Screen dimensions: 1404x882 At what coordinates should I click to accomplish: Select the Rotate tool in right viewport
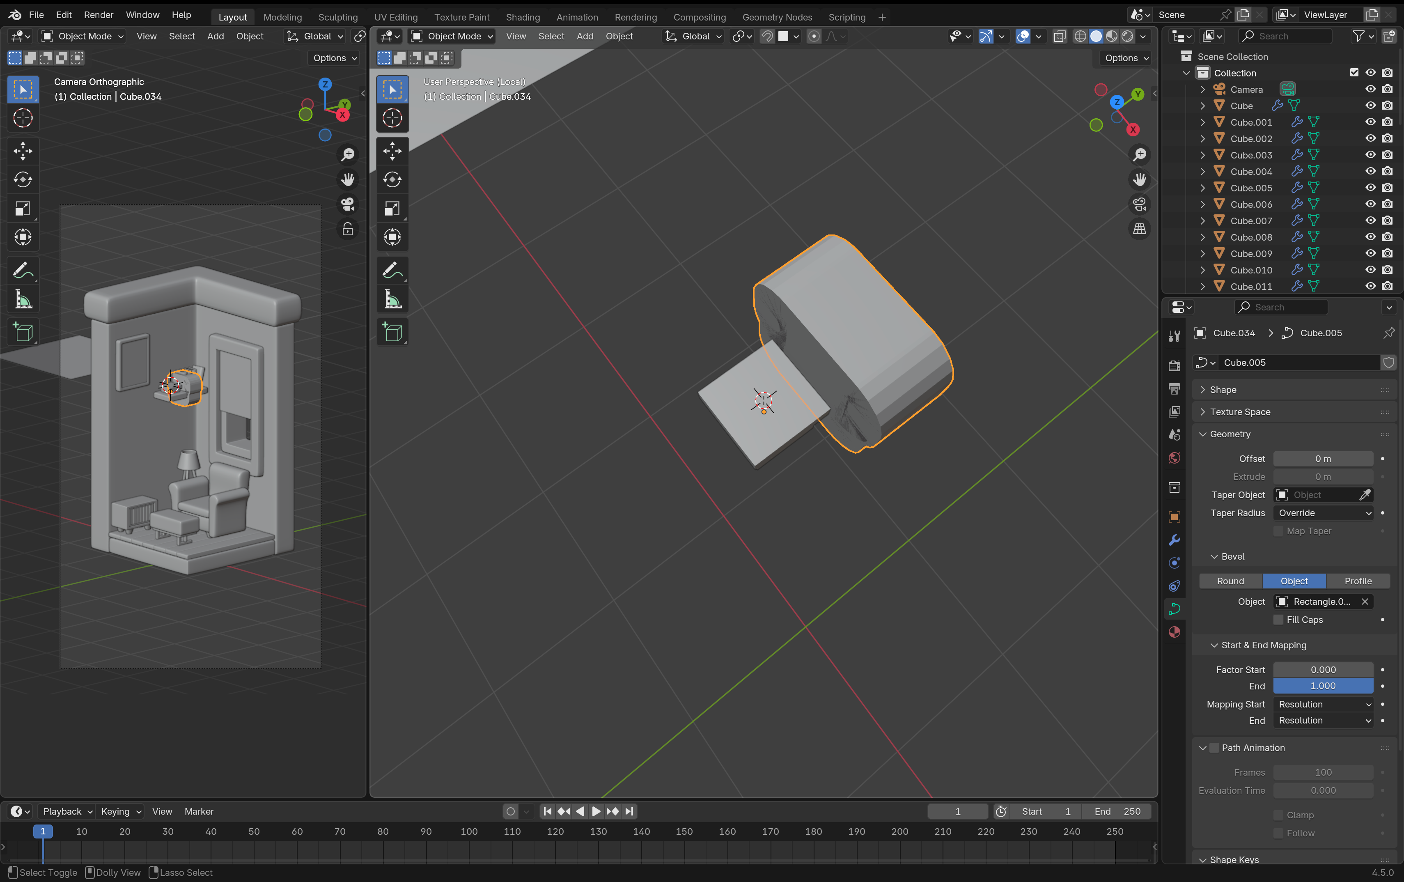coord(392,180)
